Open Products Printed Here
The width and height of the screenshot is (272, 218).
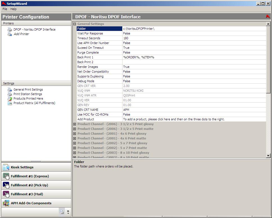[28, 98]
